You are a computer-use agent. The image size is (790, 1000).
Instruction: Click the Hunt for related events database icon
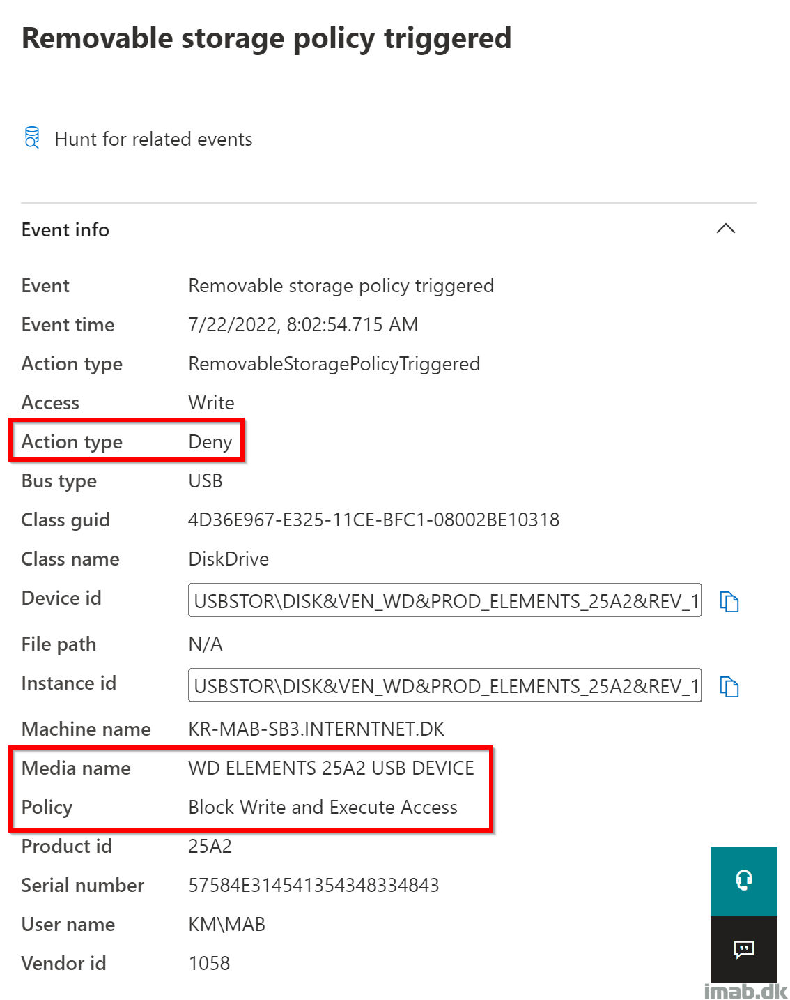(32, 137)
